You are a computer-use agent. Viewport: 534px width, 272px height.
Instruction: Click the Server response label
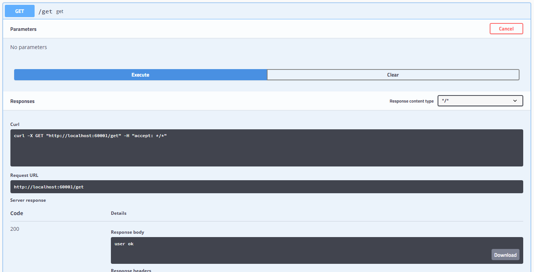[28, 200]
